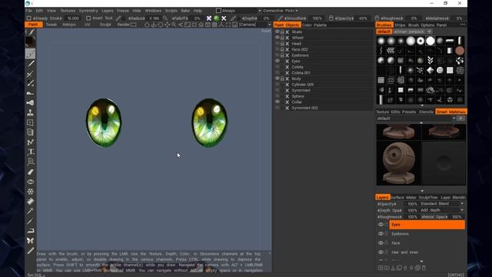Screen dimensions: 492x277
Task: Click the Radius value field
Action: point(154,18)
